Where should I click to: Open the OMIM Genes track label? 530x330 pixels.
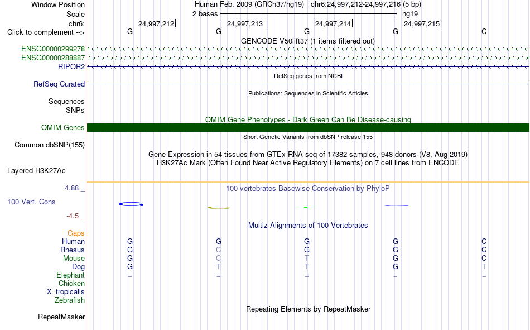[63, 128]
